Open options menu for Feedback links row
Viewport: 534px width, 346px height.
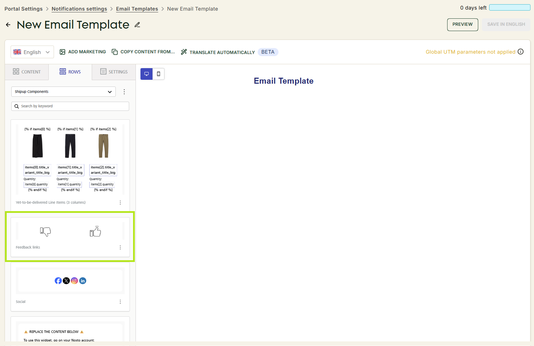click(120, 247)
